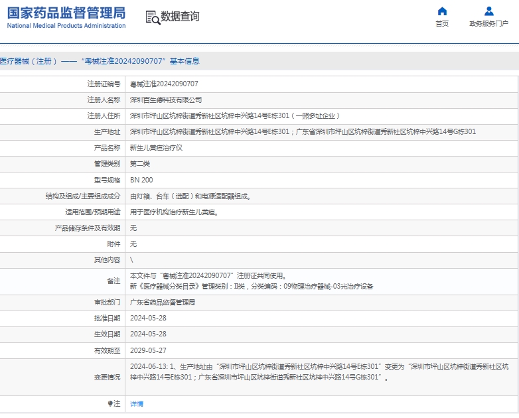Click the 国家药品监督管理局 logo

[x=66, y=18]
